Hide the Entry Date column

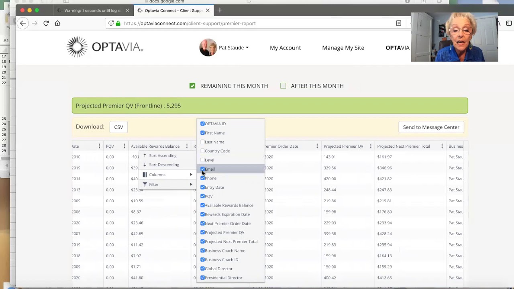click(x=202, y=187)
